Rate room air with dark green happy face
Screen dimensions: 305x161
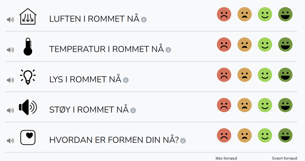(x=285, y=14)
